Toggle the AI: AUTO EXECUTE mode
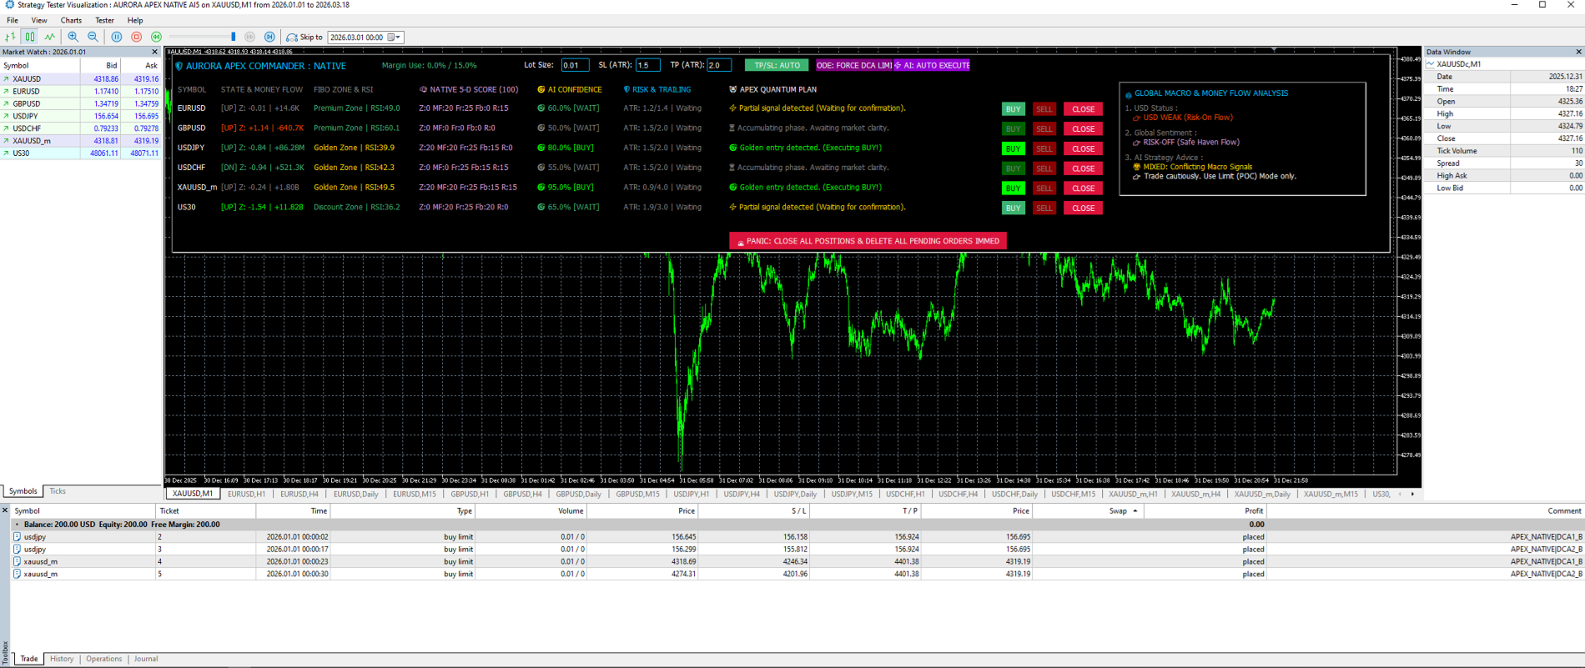 tap(931, 65)
